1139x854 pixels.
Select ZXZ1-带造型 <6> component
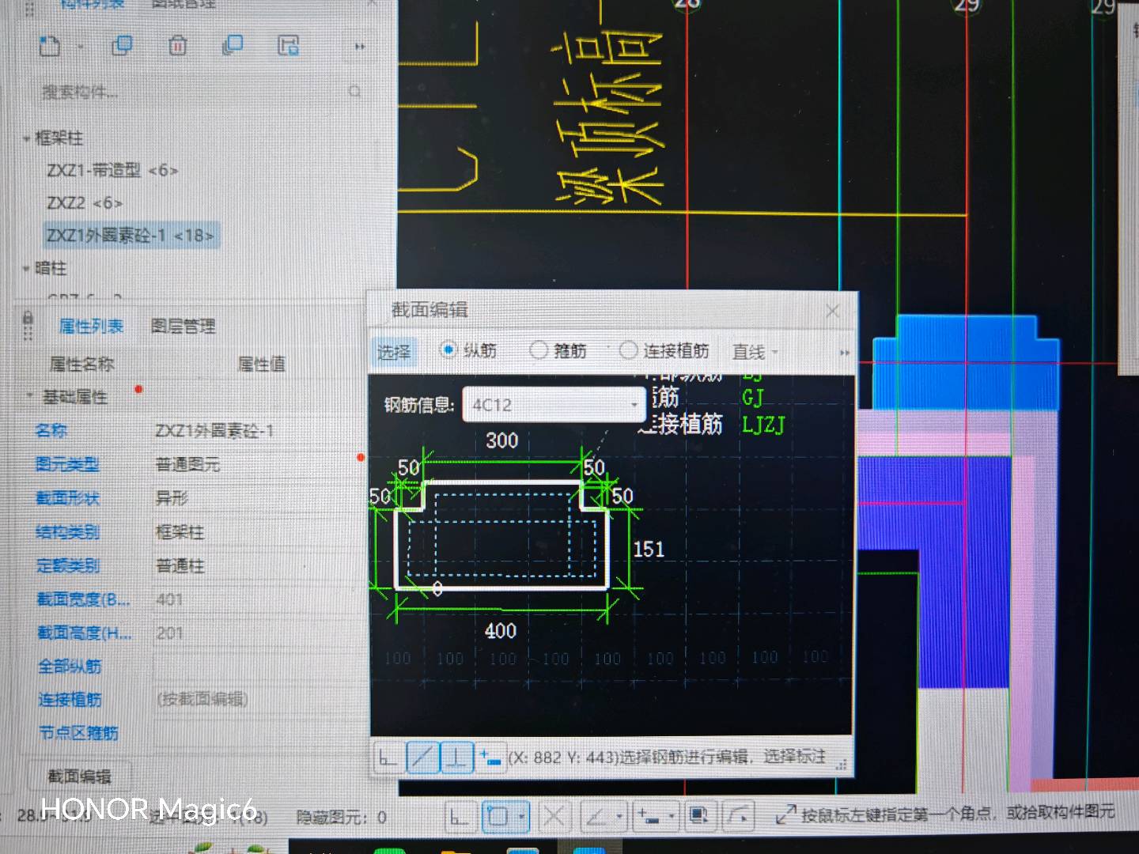click(112, 170)
